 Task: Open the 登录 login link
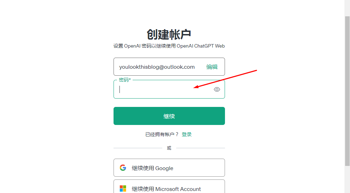click(x=187, y=134)
